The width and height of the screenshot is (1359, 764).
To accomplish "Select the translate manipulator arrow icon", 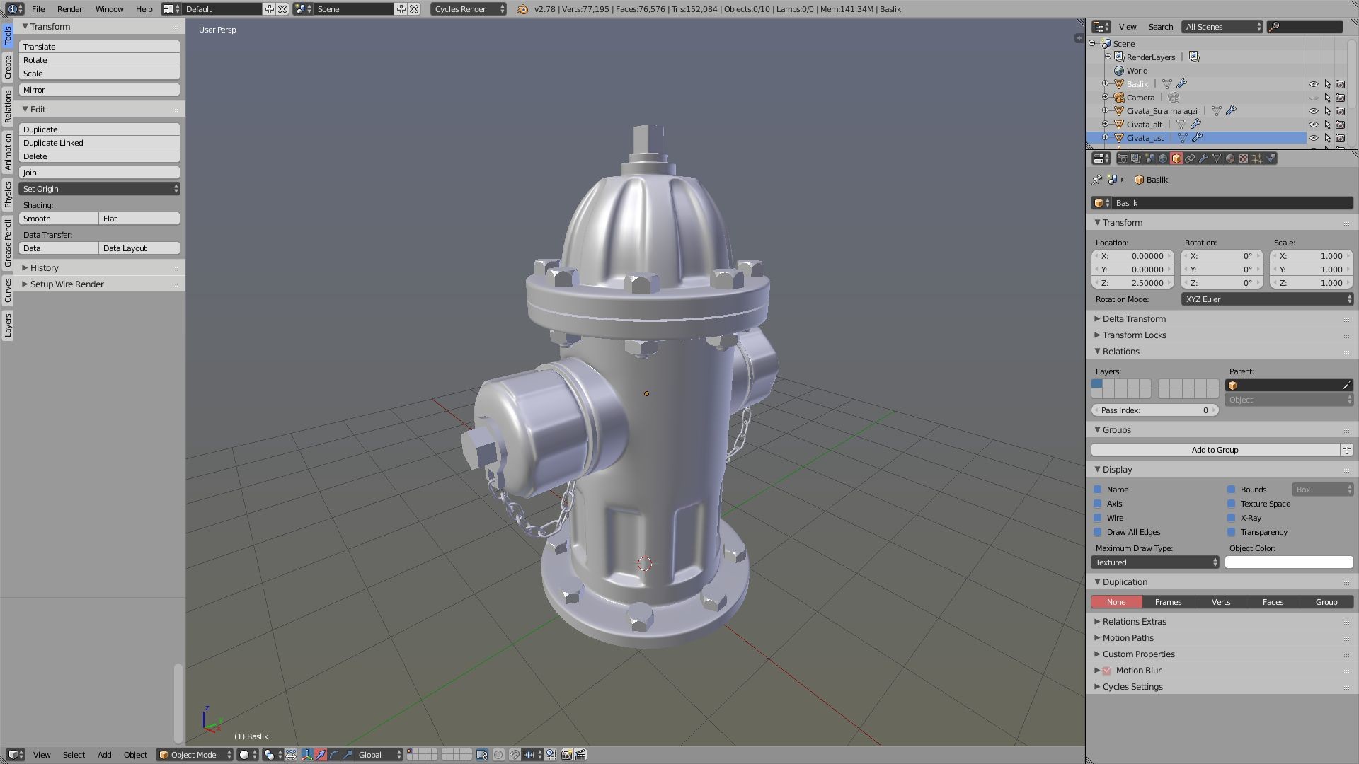I will pyautogui.click(x=321, y=755).
